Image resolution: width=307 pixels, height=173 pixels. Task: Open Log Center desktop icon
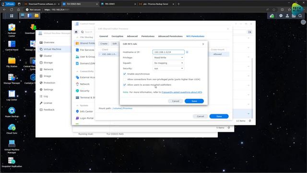pyautogui.click(x=12, y=96)
